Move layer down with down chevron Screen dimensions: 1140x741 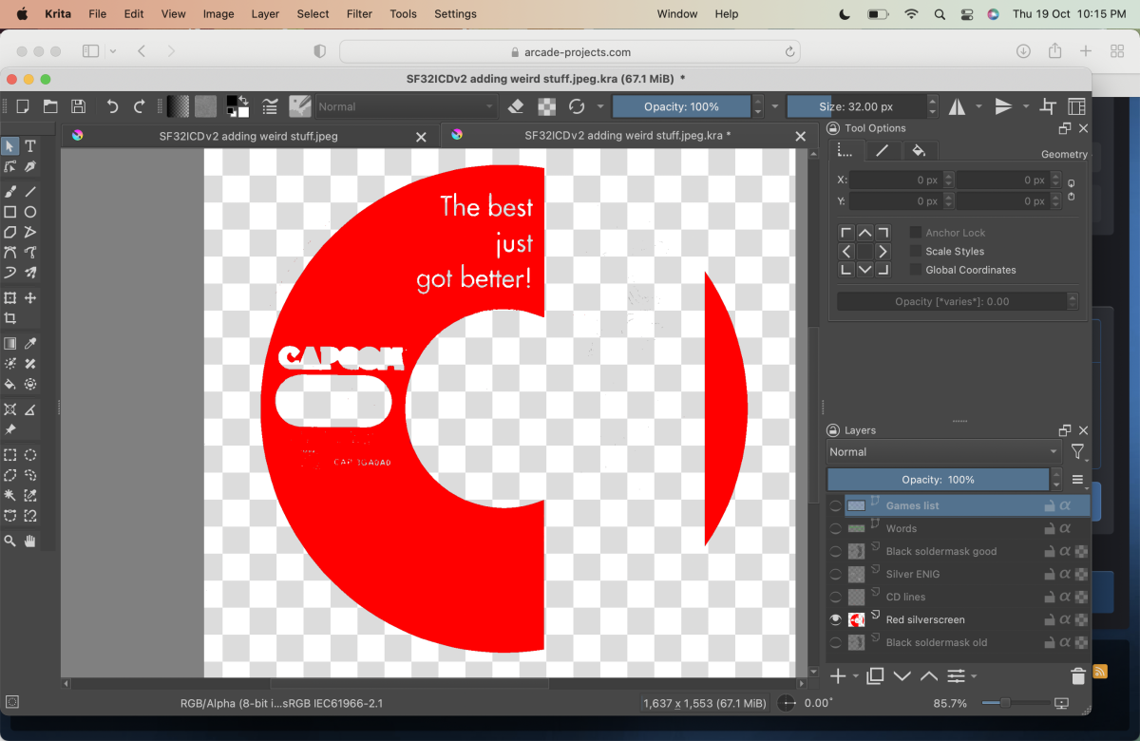902,676
